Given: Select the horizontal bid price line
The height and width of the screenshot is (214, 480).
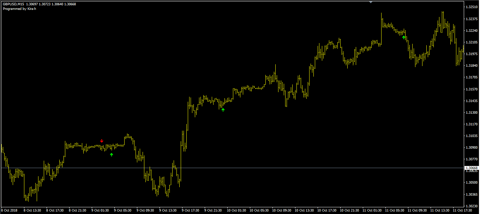Looking at the screenshot, I should [x=247, y=168].
